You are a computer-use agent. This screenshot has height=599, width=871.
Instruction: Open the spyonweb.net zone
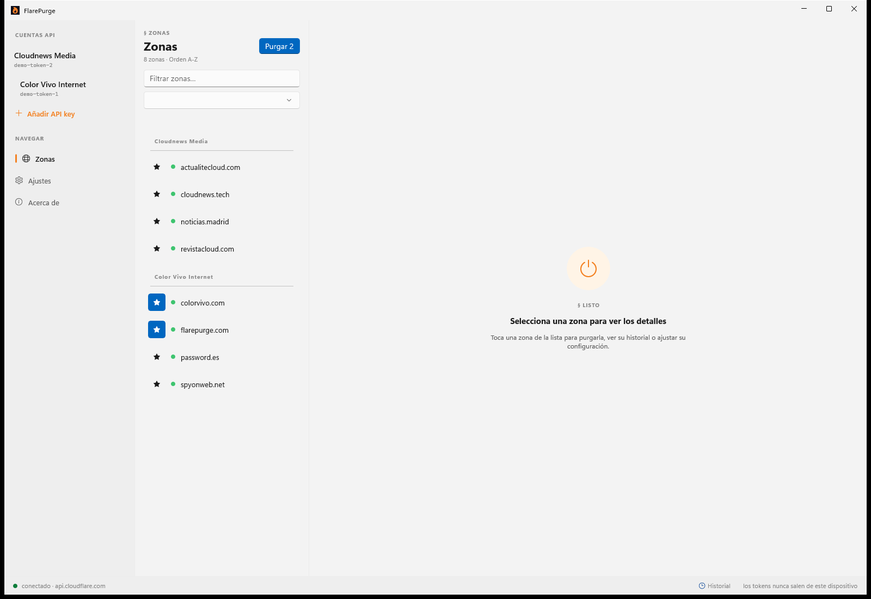[x=222, y=384]
